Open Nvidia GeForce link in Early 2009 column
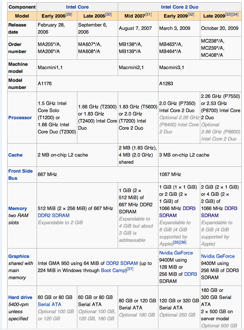This screenshot has height=330, width=244. (x=176, y=253)
